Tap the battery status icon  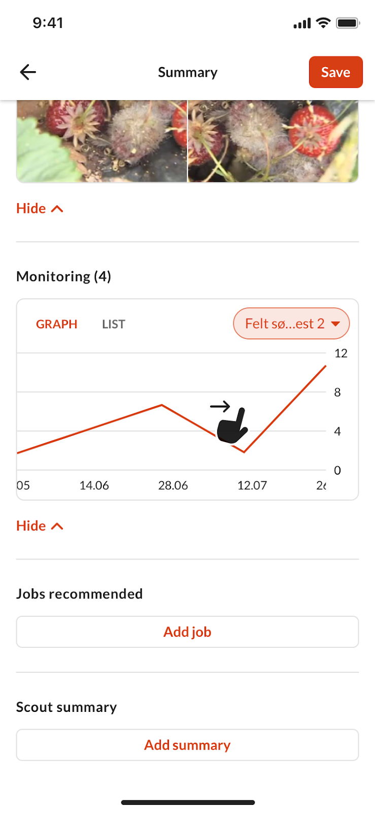(348, 23)
